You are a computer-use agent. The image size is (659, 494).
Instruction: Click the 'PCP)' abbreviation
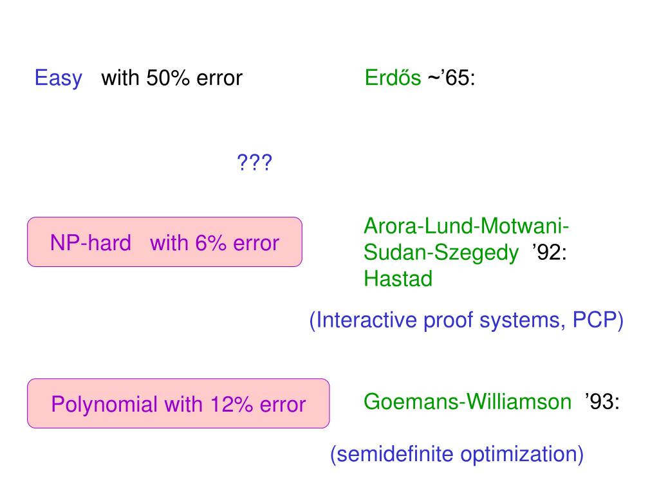point(598,320)
